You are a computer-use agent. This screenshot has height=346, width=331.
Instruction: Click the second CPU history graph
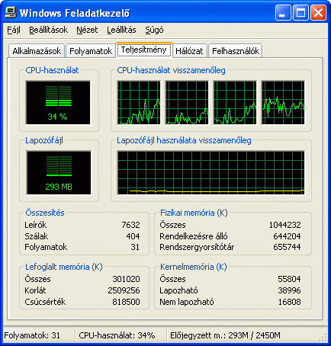tap(187, 103)
